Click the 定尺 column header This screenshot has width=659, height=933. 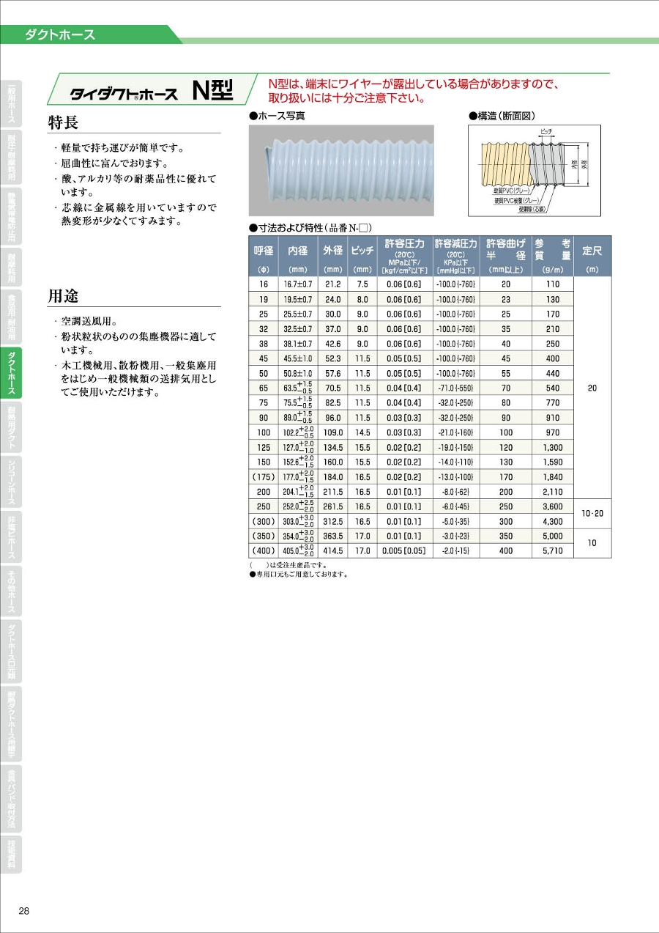[x=592, y=256]
